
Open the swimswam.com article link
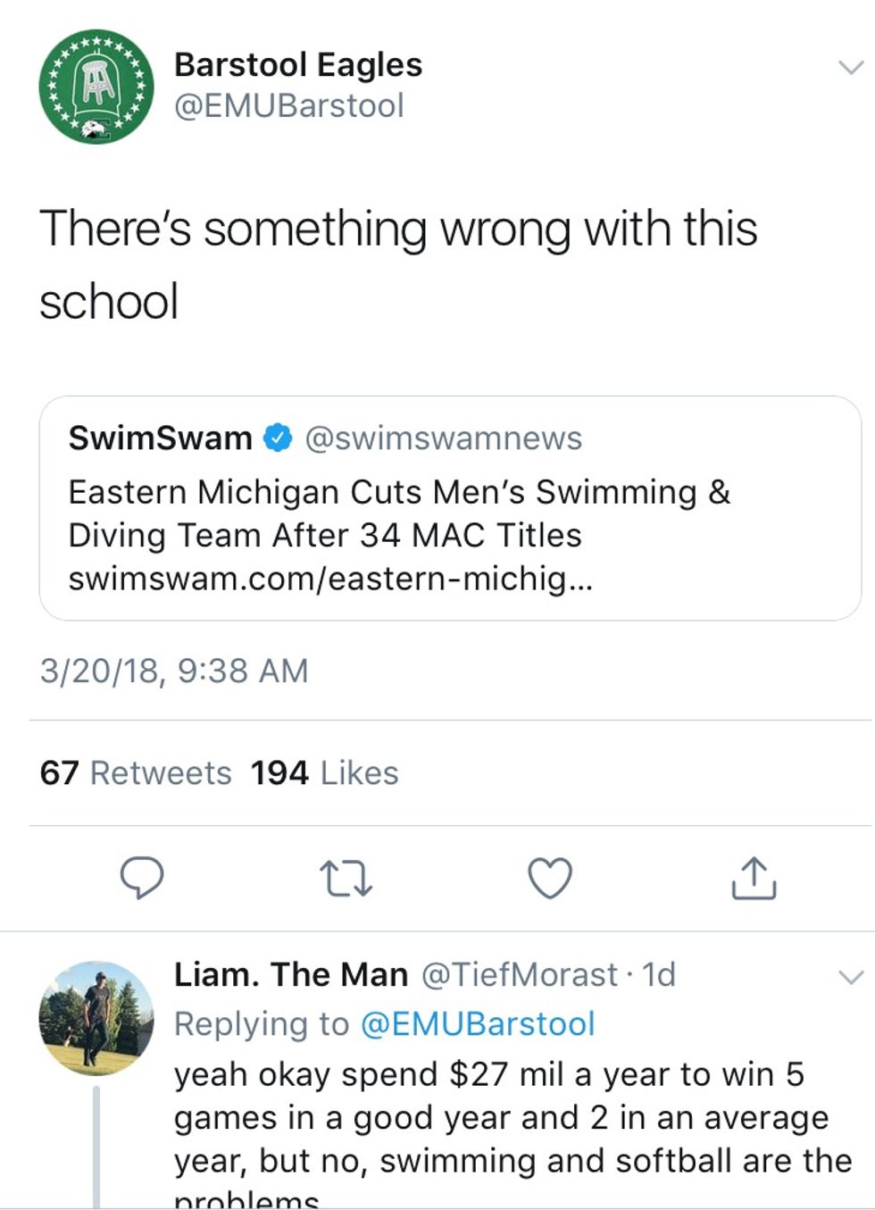[x=330, y=579]
